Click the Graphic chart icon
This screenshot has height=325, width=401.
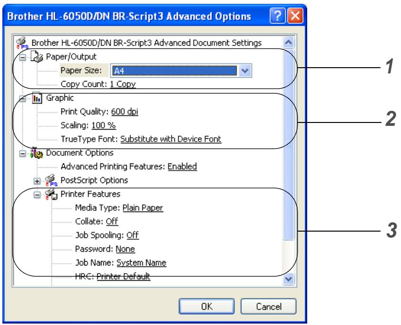[37, 98]
